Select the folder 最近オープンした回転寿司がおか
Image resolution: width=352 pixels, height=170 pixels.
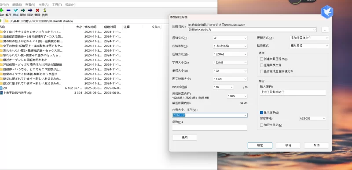(25, 60)
